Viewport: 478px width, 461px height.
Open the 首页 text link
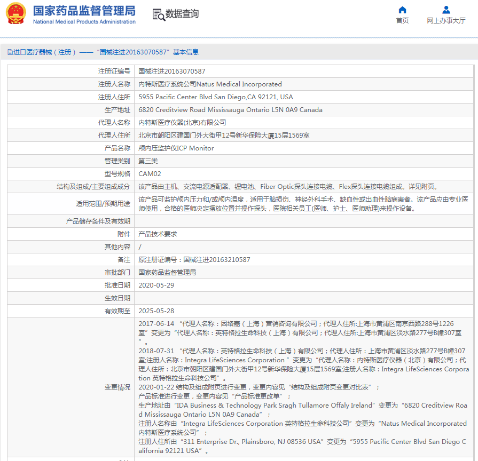(x=402, y=21)
